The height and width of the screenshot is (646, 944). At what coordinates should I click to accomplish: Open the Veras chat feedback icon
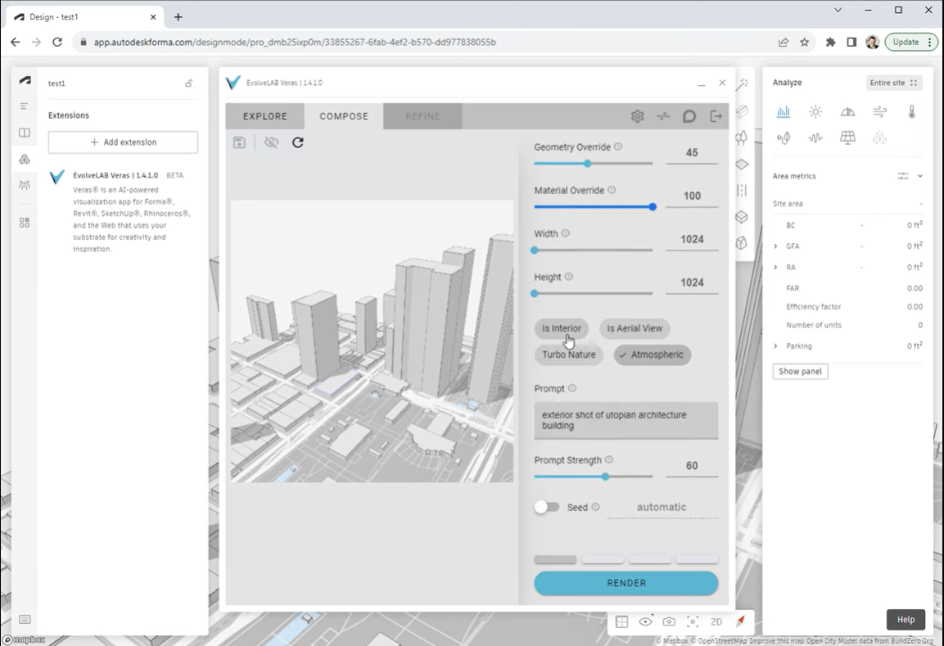689,116
